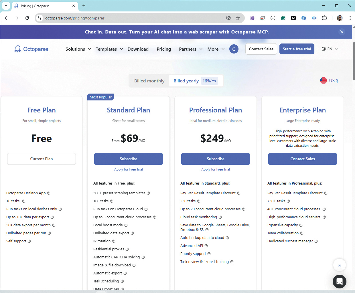Click info icon beside IP rotation

[x=114, y=241]
